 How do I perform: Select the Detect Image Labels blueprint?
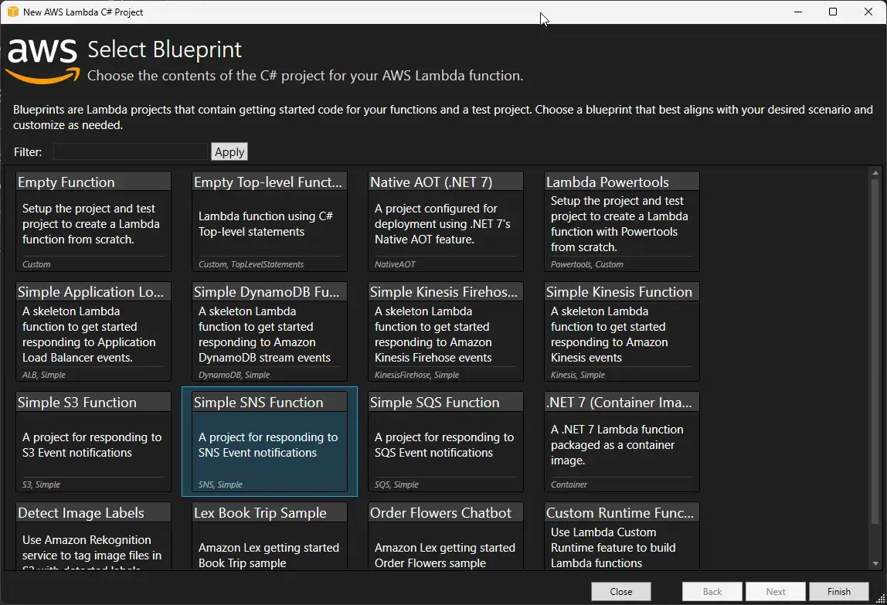[93, 541]
